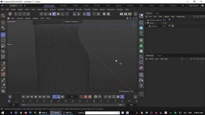Click home icon in Objects manager
205x115 pixels.
pyautogui.click(x=197, y=16)
